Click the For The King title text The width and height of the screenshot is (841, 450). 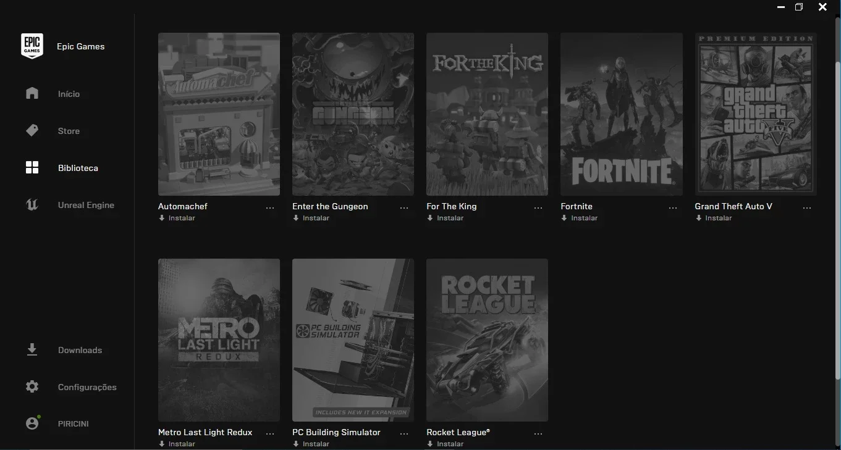pyautogui.click(x=452, y=206)
